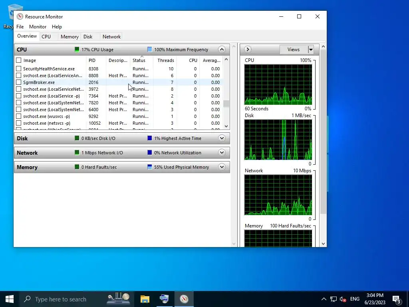The image size is (409, 307).
Task: Open the Windows Start menu
Action: point(10,299)
